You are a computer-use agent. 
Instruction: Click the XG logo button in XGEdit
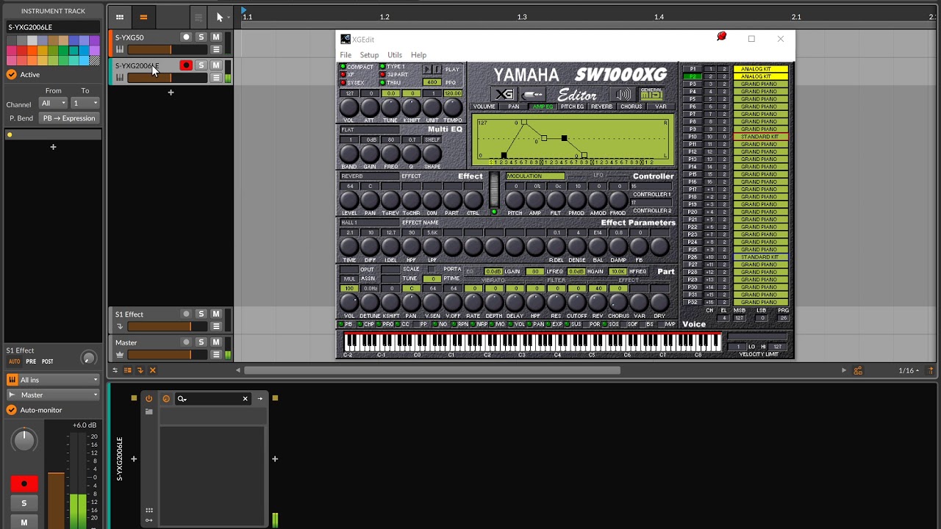504,94
